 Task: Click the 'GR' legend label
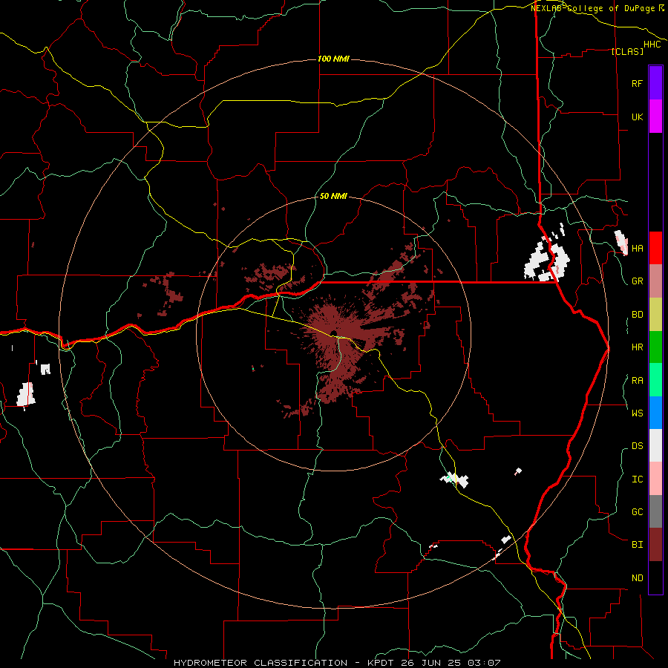click(x=637, y=281)
